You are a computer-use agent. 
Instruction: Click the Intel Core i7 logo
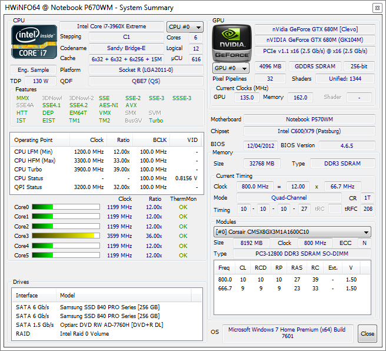pos(34,42)
